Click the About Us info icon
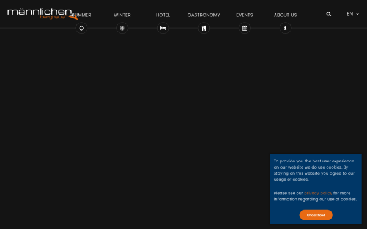 click(285, 28)
